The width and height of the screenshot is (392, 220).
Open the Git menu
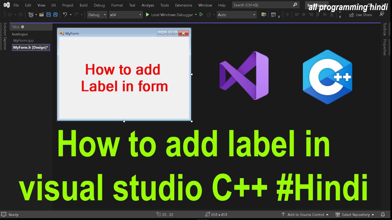tap(54, 5)
